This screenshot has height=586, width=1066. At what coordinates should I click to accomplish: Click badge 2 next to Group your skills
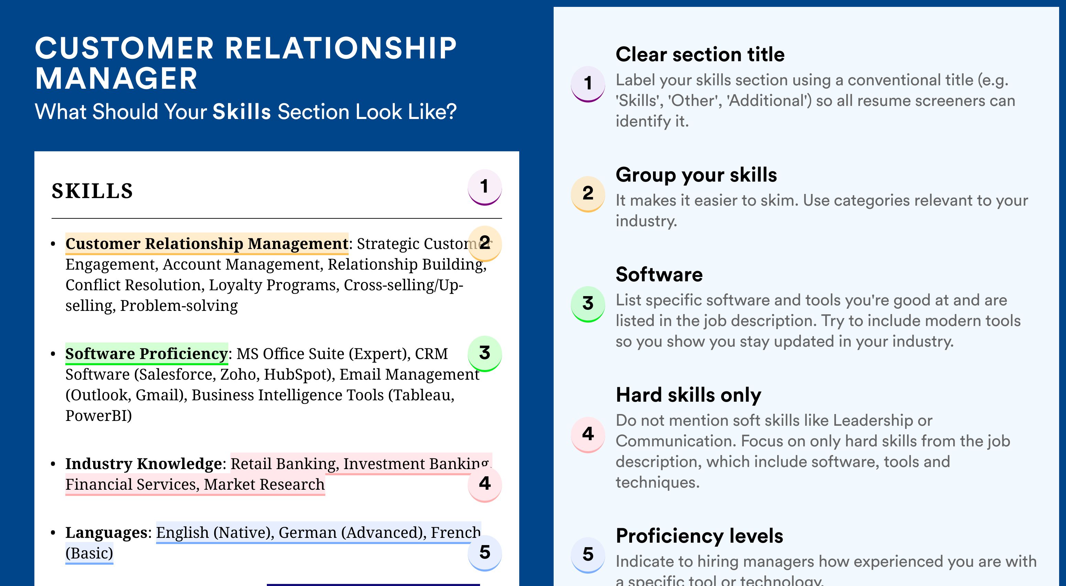click(x=588, y=194)
